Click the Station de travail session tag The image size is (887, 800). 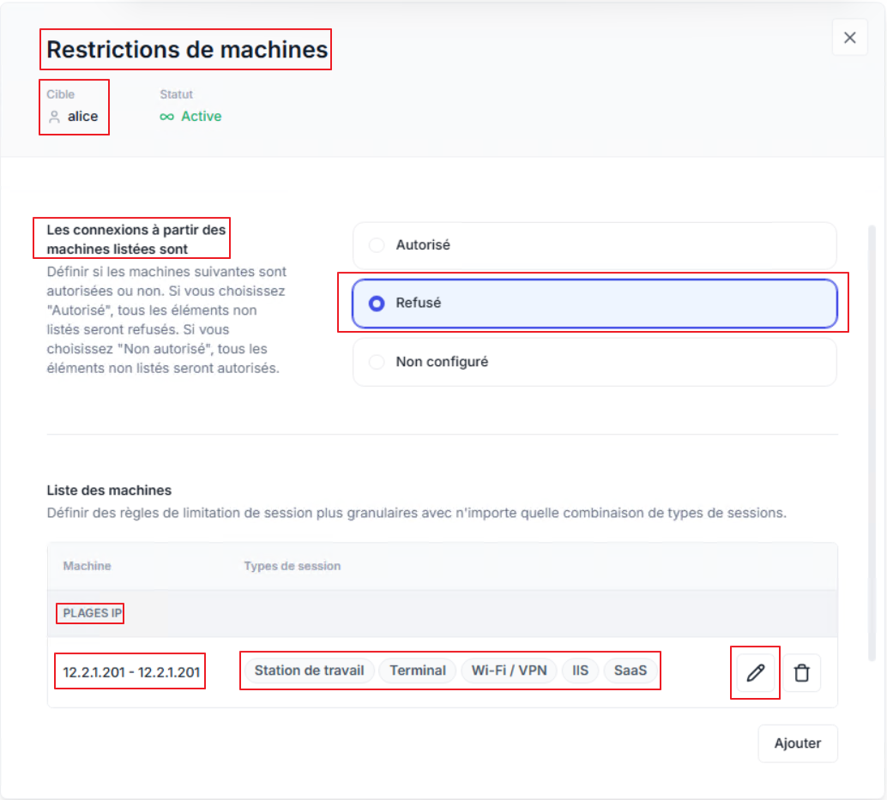(x=309, y=671)
